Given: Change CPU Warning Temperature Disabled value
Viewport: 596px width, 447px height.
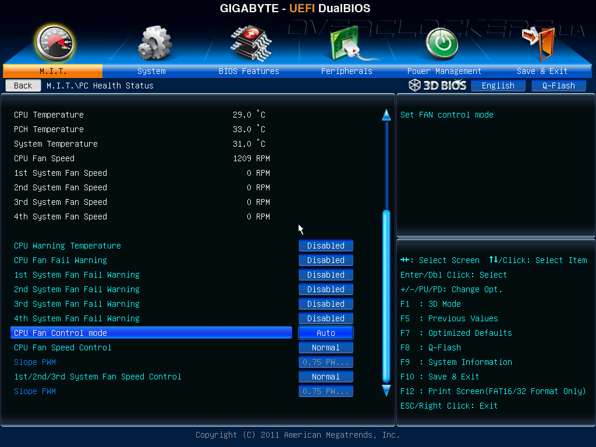Looking at the screenshot, I should coord(326,246).
